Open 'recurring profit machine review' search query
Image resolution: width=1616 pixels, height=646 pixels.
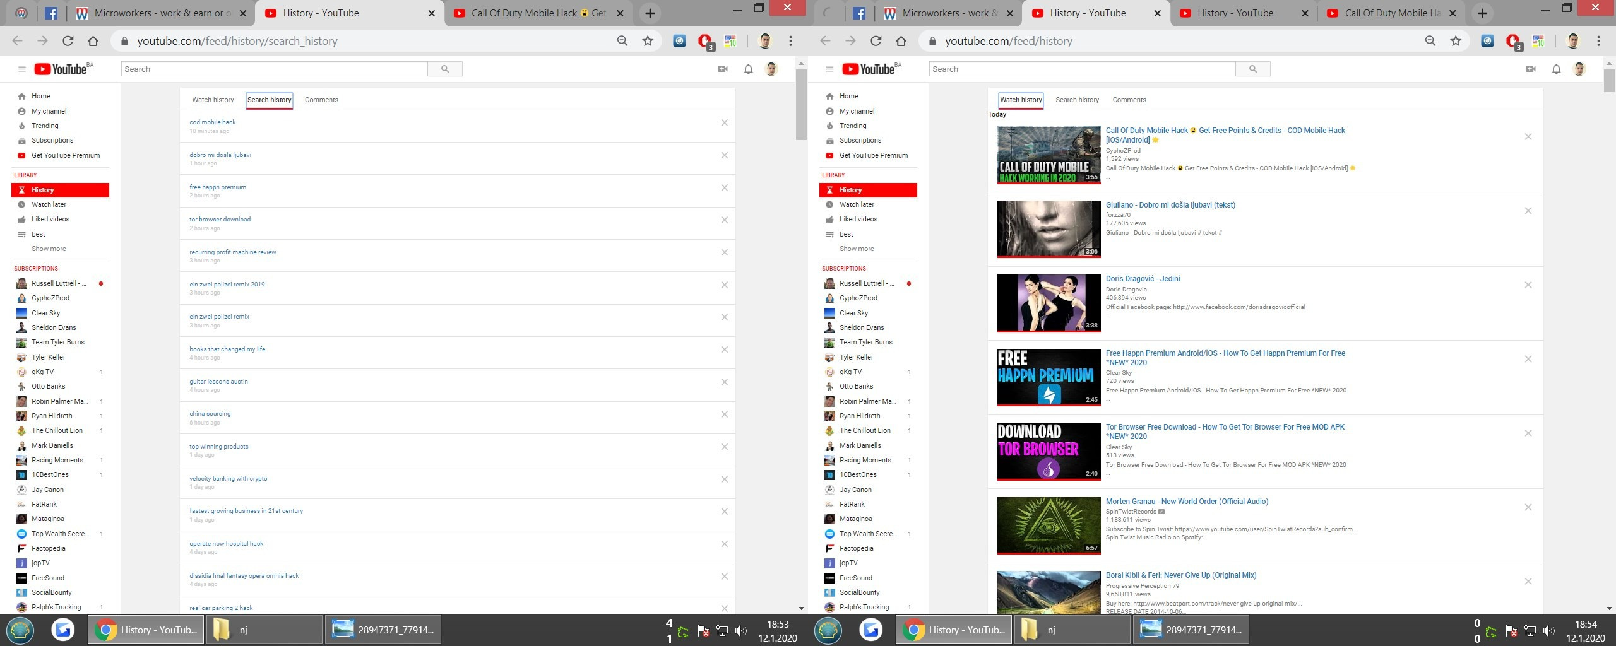(233, 252)
